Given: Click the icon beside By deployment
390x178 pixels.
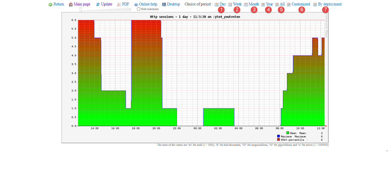Looking at the screenshot, I should point(315,5).
